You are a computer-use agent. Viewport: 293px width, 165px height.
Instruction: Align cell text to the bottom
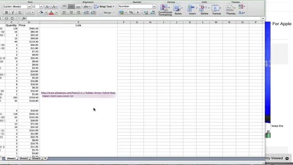[x=78, y=6]
